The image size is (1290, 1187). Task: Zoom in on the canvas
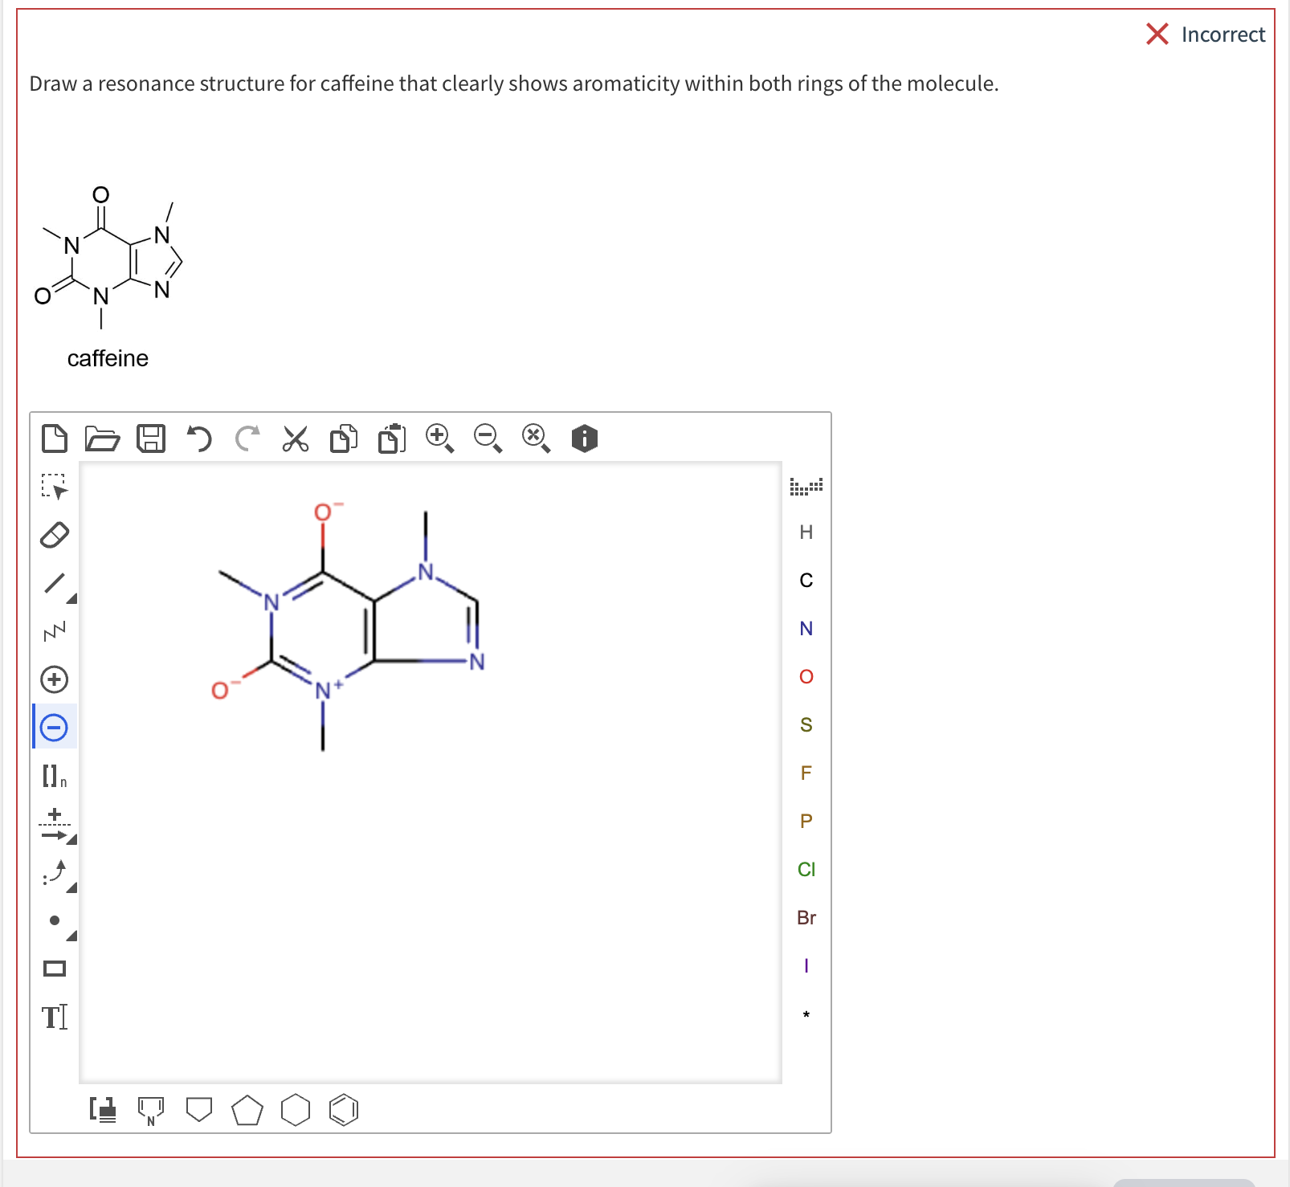(439, 438)
